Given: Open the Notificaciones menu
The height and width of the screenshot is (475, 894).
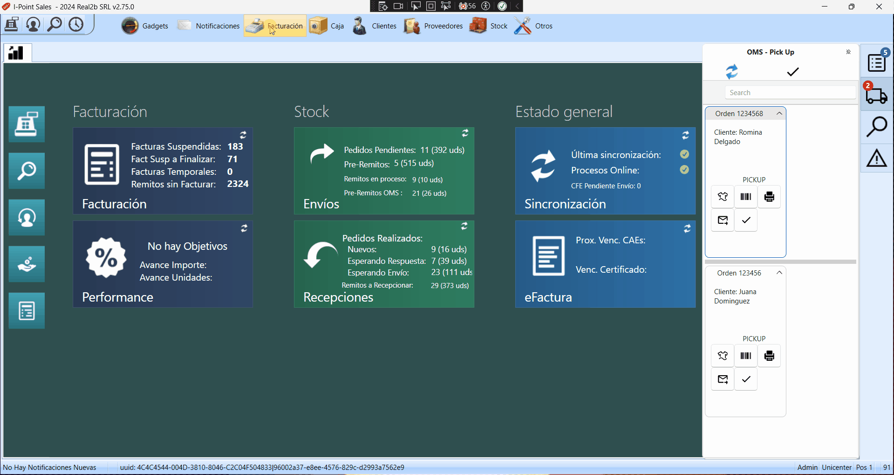Looking at the screenshot, I should click(x=208, y=26).
